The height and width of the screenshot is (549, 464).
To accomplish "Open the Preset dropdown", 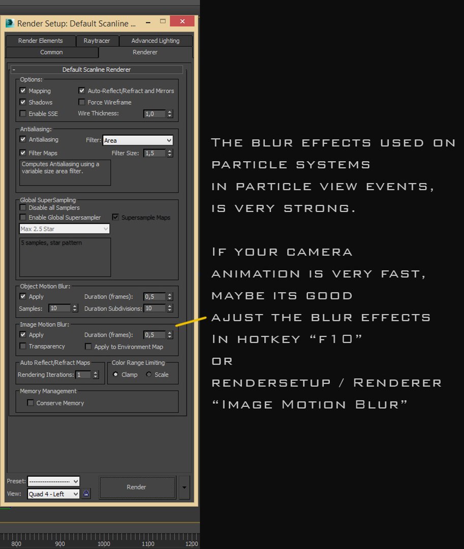I will pos(53,481).
